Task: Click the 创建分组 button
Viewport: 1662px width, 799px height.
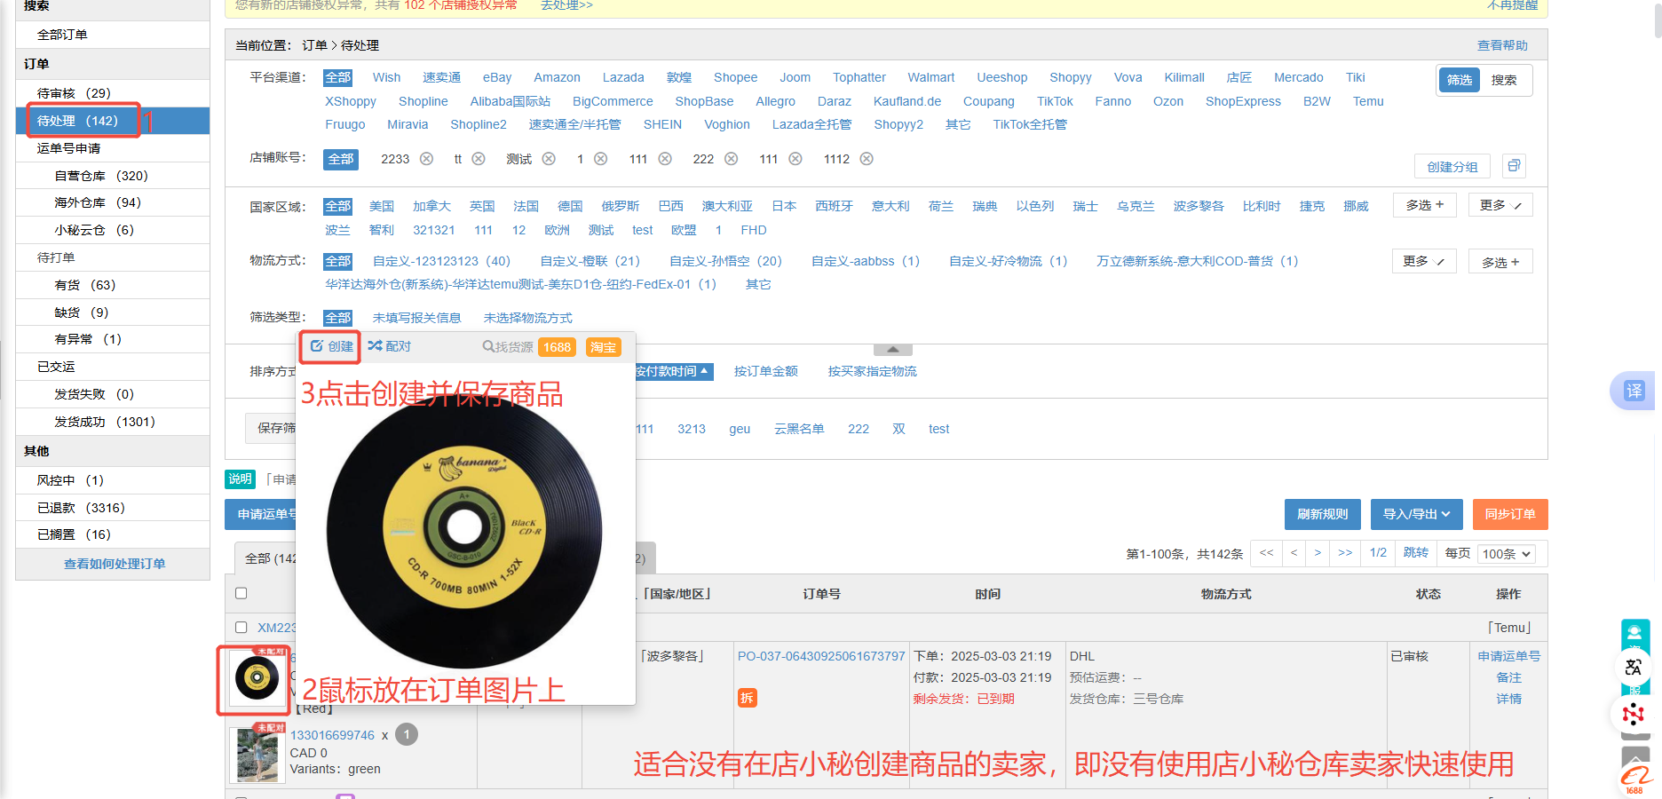Action: pos(1452,166)
